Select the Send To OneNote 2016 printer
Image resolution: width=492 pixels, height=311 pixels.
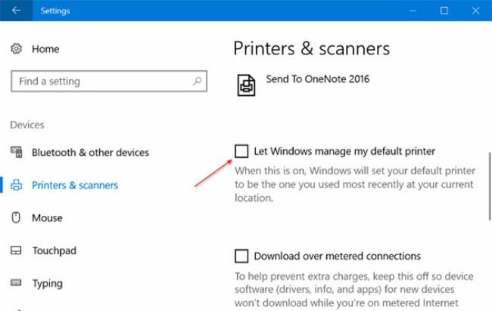coord(317,79)
